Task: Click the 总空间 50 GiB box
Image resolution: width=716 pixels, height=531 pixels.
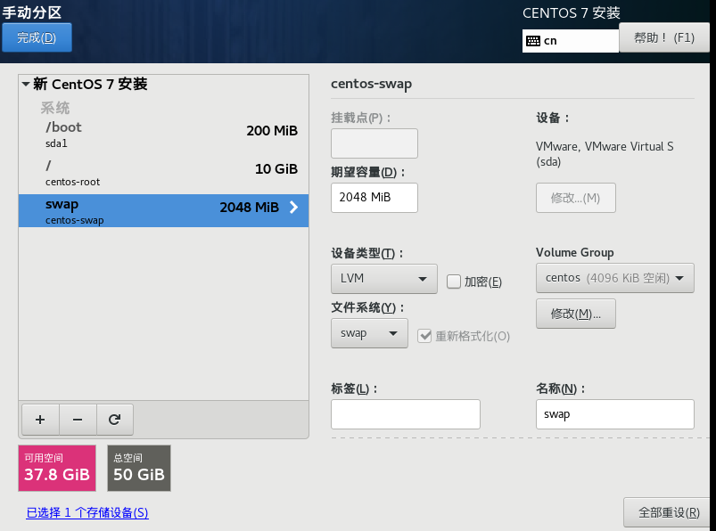Action: [x=139, y=468]
